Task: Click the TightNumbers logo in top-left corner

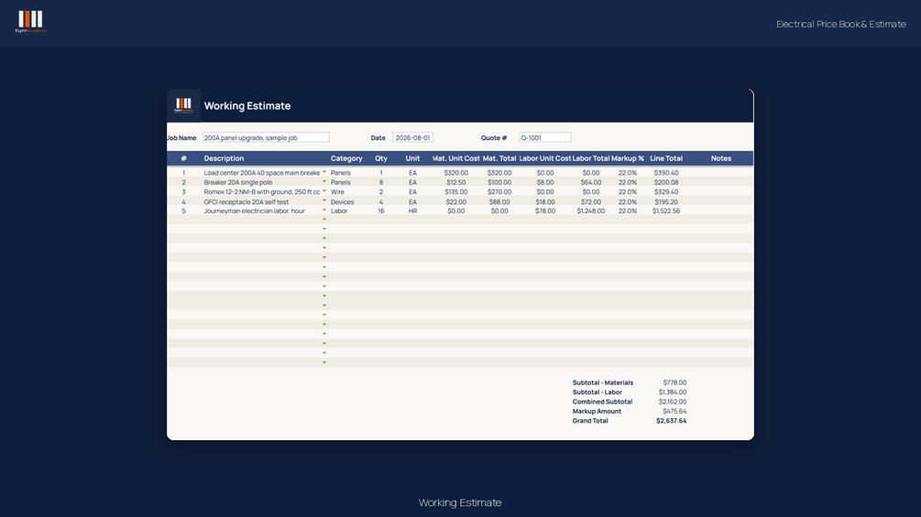Action: click(30, 22)
